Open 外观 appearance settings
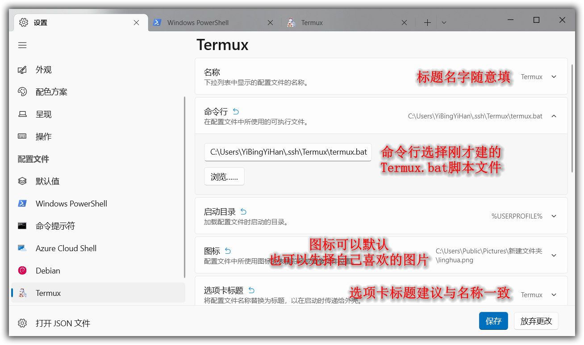Screen dimensions: 584x345 [98, 70]
